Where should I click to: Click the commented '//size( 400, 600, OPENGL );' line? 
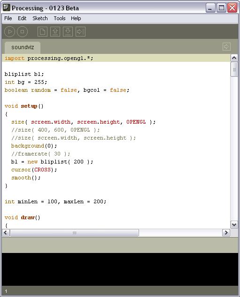coord(55,130)
